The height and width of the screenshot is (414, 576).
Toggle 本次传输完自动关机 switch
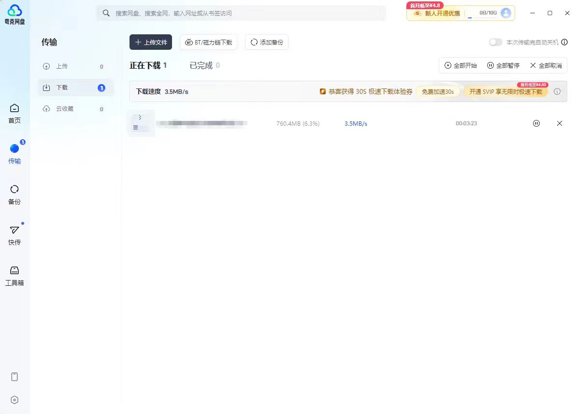(495, 43)
